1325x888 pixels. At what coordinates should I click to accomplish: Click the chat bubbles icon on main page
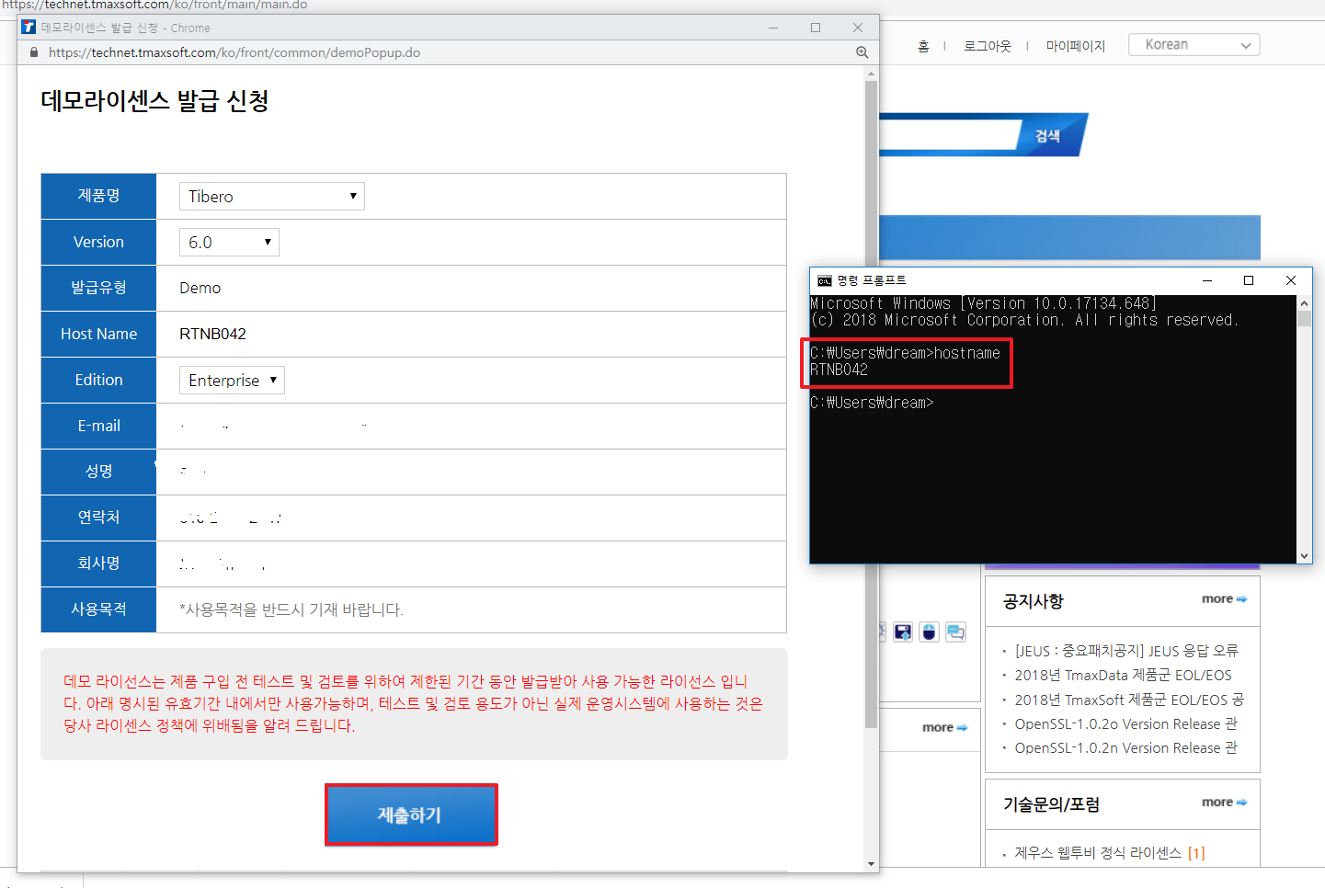[x=955, y=632]
